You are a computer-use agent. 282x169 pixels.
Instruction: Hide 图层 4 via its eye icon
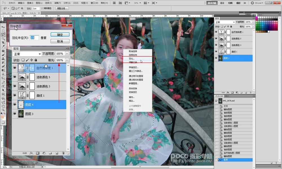pyautogui.click(x=15, y=104)
